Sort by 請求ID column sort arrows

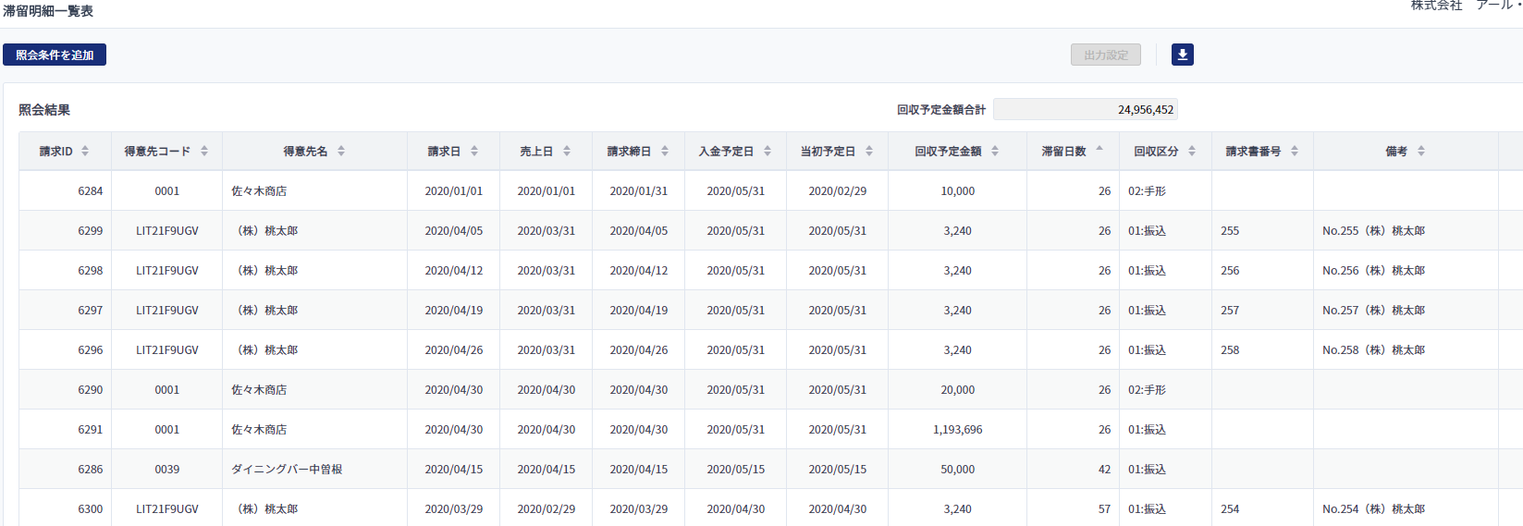(x=85, y=151)
